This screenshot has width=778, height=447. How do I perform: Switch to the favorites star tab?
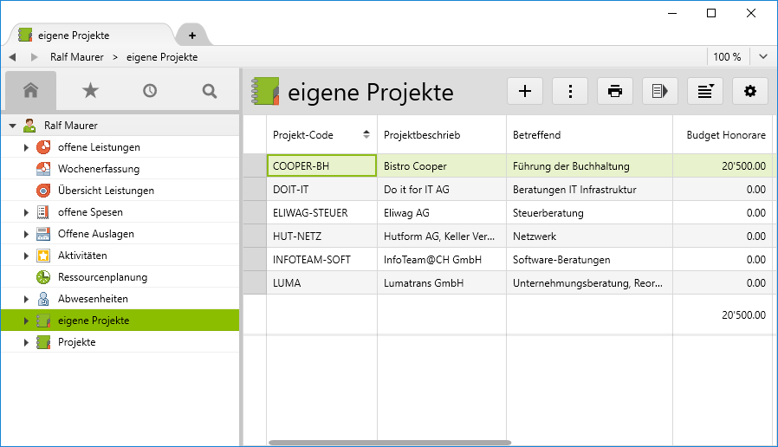click(x=90, y=90)
